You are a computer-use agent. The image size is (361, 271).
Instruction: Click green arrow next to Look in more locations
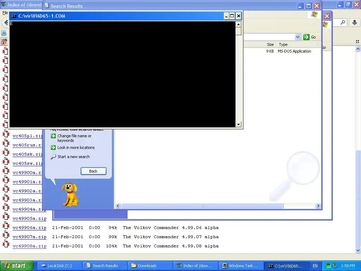coord(53,147)
